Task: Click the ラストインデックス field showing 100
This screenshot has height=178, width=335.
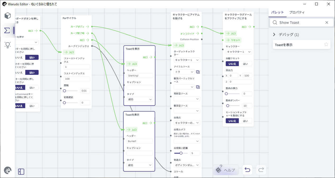Action: [x=77, y=79]
